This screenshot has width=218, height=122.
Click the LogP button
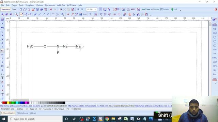[x=174, y=9]
